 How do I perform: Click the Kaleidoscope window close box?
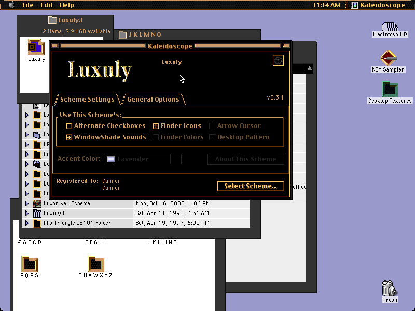click(x=55, y=46)
